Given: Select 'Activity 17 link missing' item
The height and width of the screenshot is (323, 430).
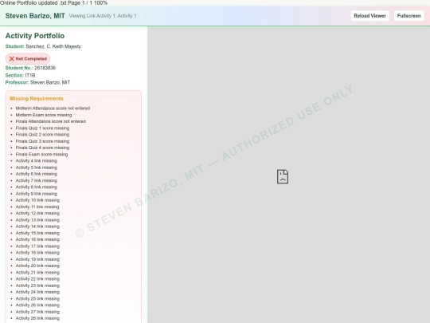Looking at the screenshot, I should (37, 246).
